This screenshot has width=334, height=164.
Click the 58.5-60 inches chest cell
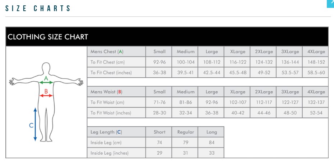[316, 73]
